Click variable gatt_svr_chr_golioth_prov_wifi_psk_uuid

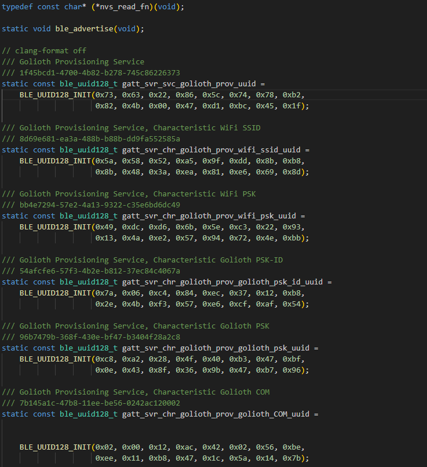pos(209,216)
